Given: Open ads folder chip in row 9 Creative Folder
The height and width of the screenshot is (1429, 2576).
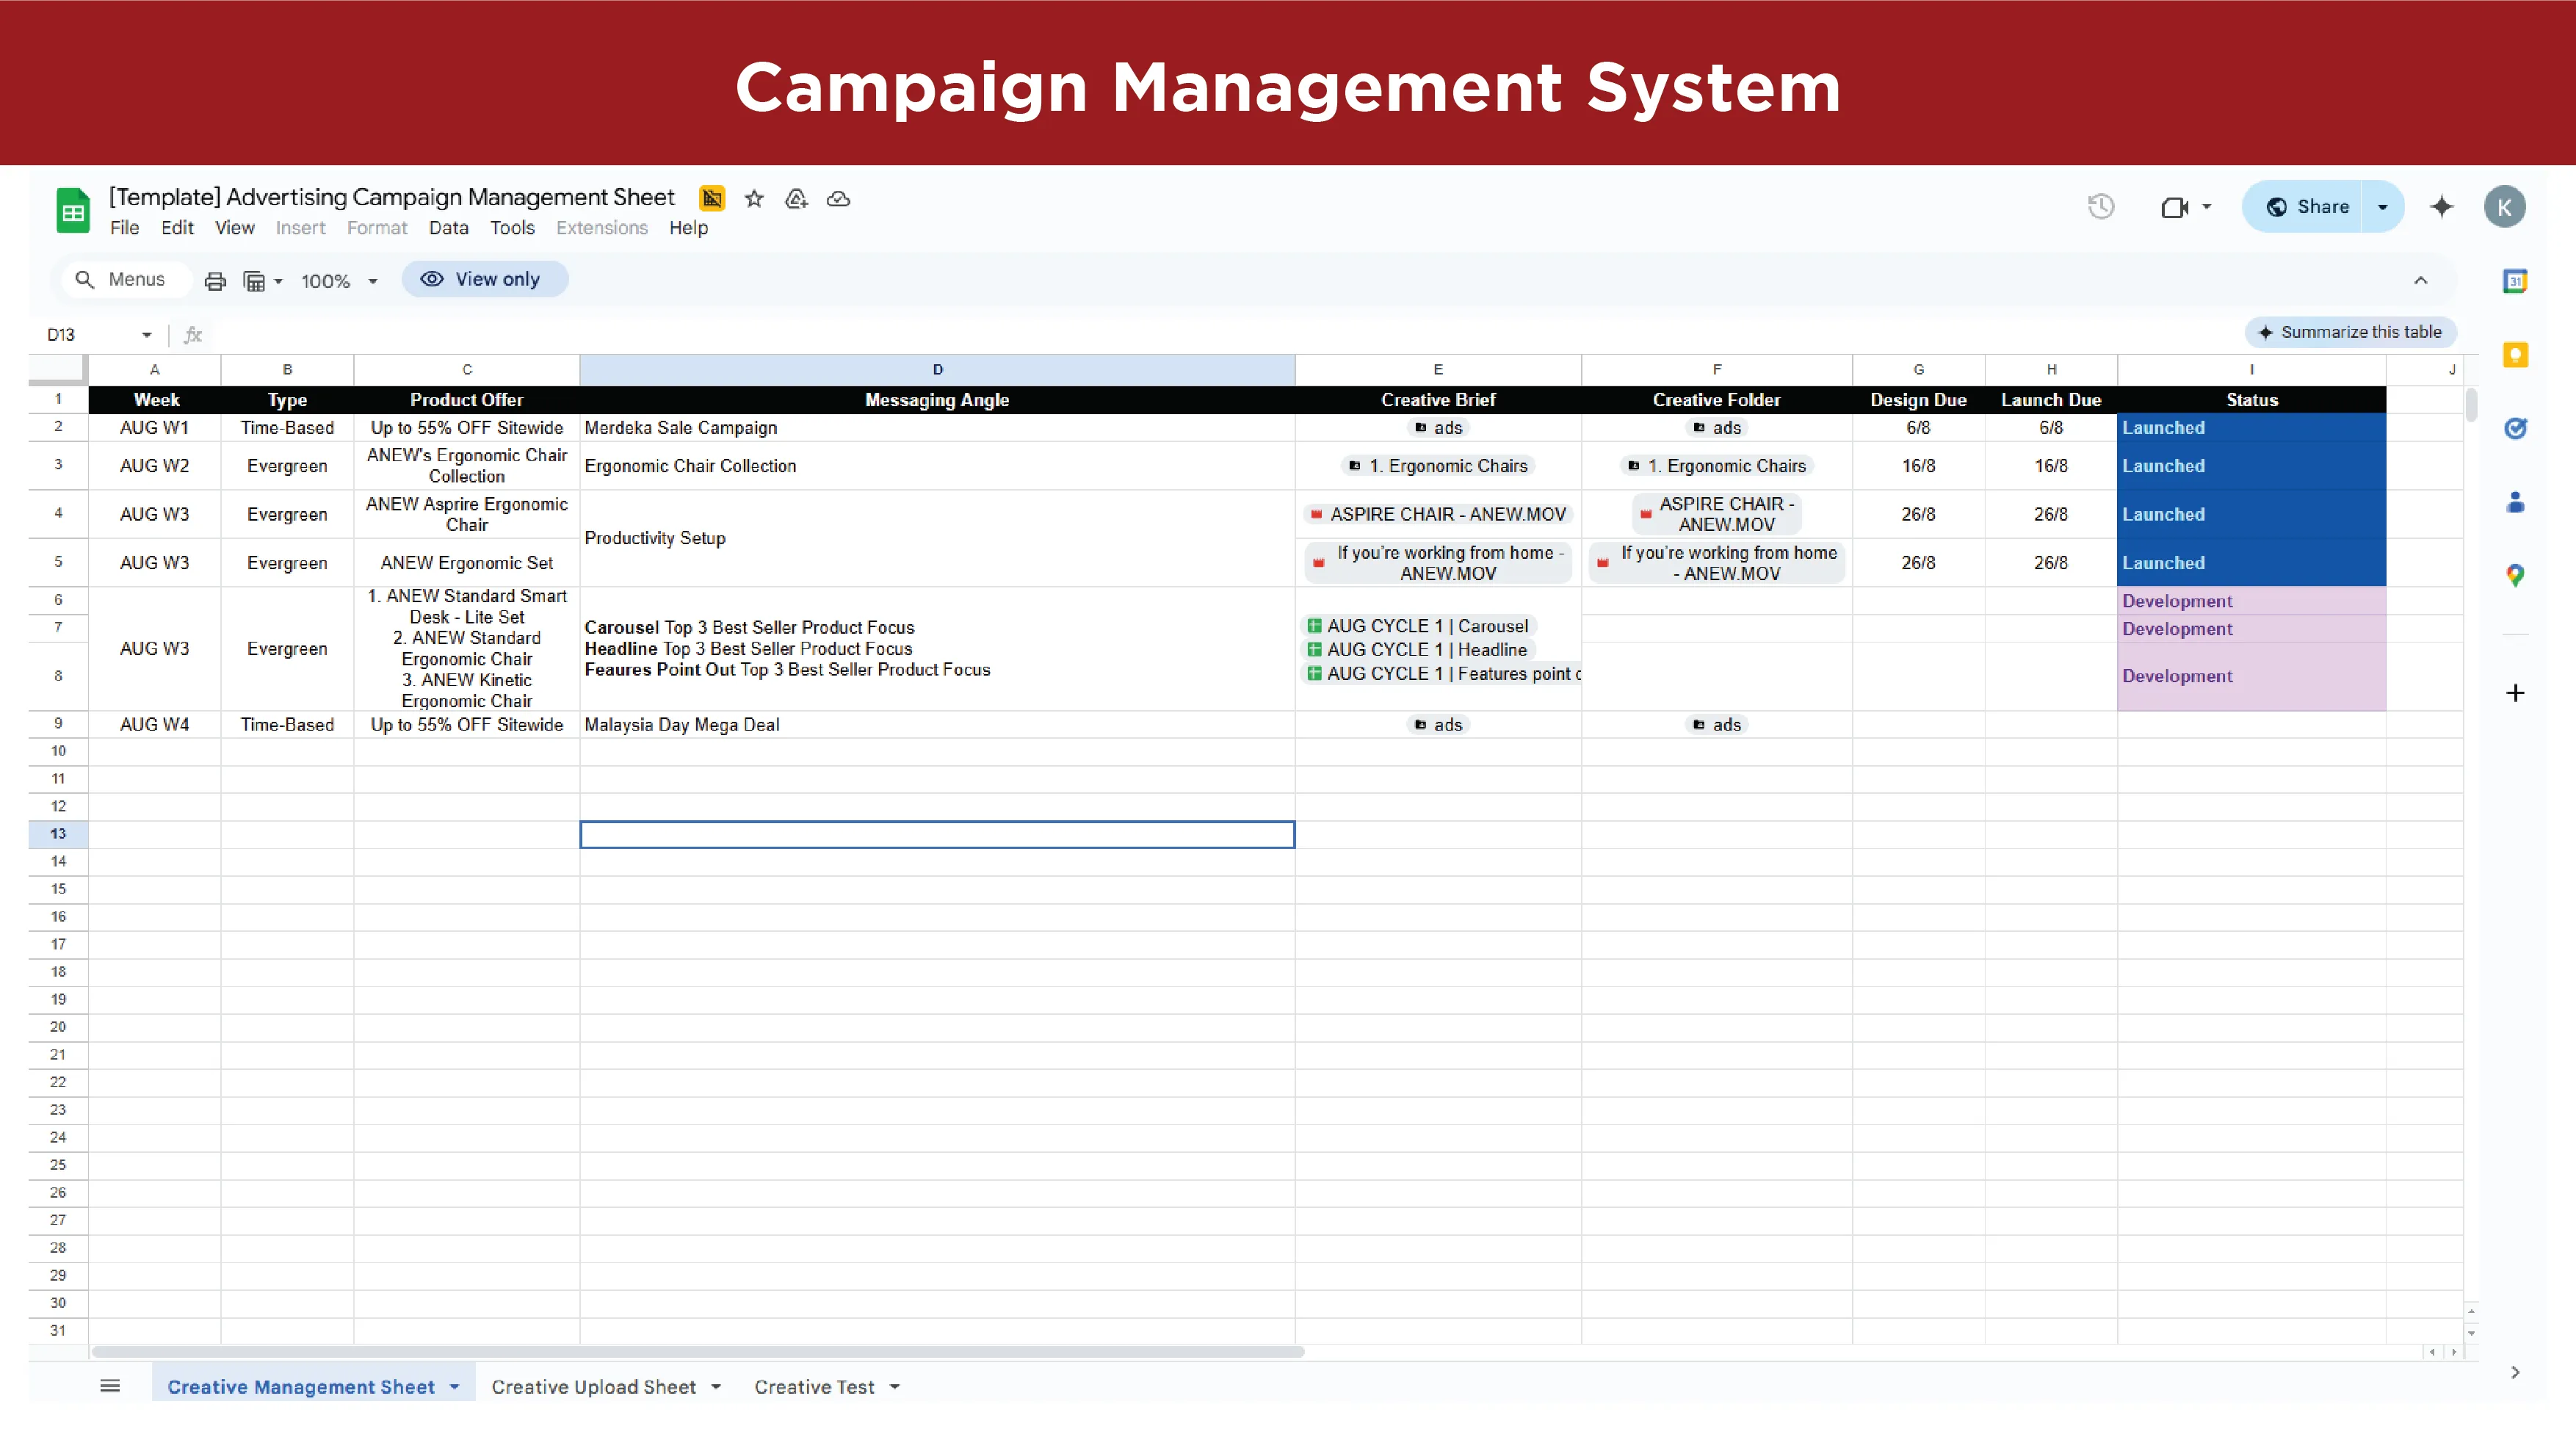Looking at the screenshot, I should (x=1716, y=725).
